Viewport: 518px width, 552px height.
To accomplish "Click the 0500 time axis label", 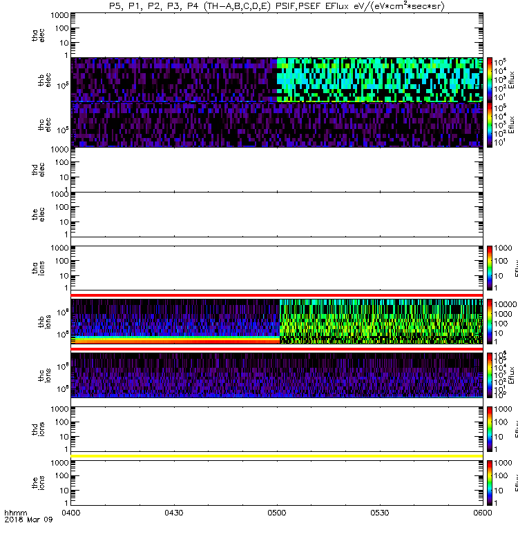I will coord(277,513).
